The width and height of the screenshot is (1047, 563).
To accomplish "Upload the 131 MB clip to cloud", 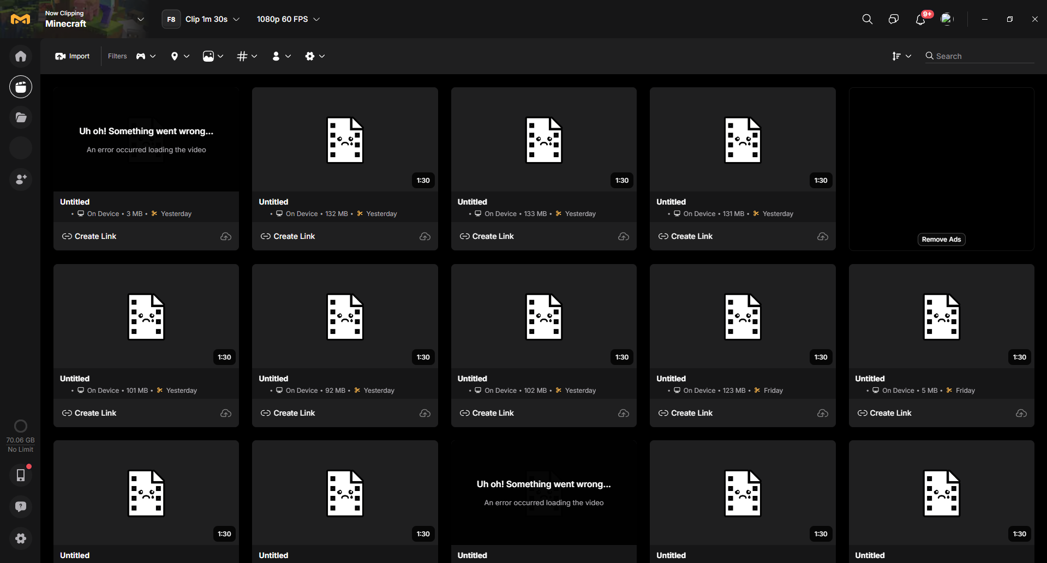I will (x=823, y=236).
